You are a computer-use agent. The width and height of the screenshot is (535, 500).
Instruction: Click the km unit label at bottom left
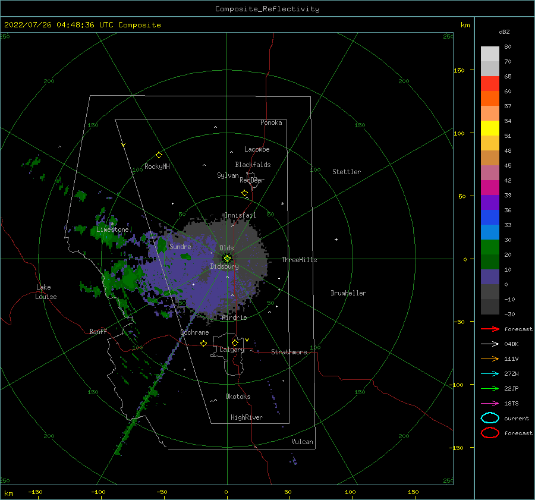click(8, 493)
